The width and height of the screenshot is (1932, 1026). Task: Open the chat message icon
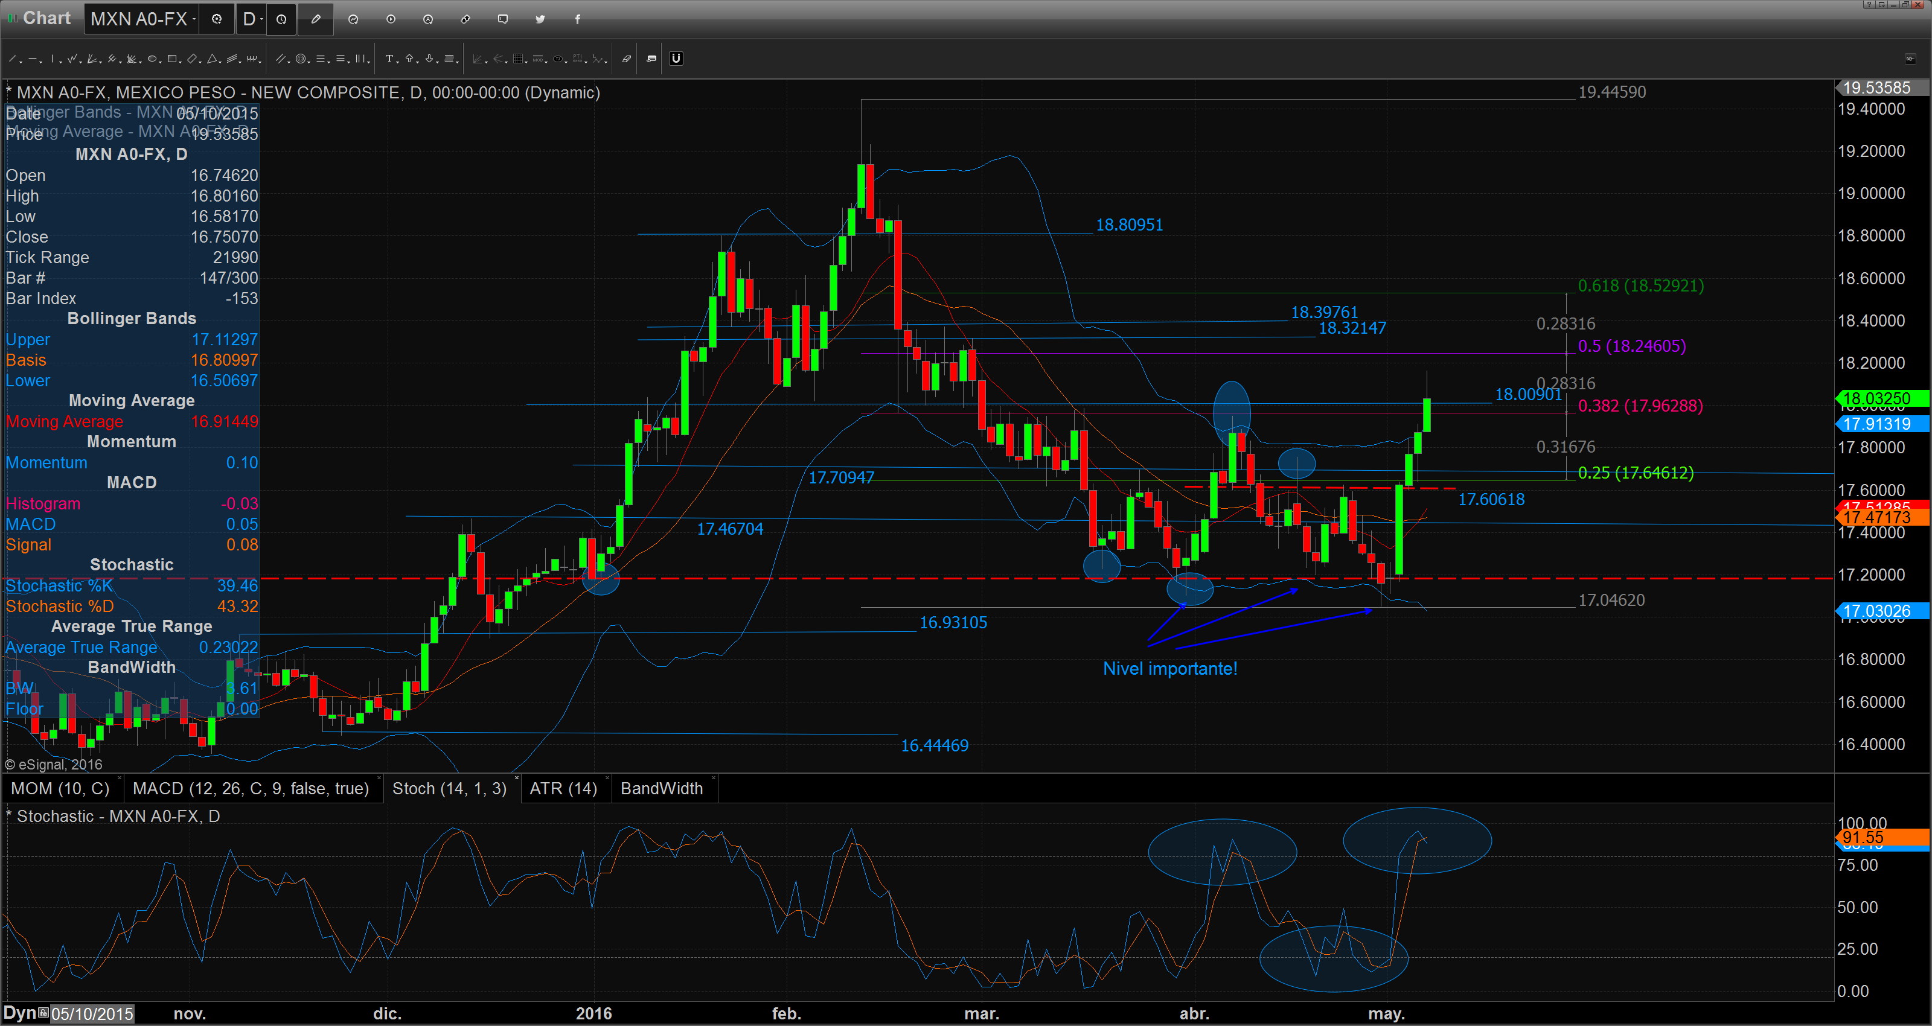(x=504, y=19)
